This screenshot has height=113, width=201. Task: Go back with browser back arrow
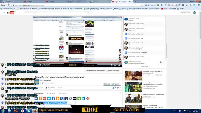[8, 5]
